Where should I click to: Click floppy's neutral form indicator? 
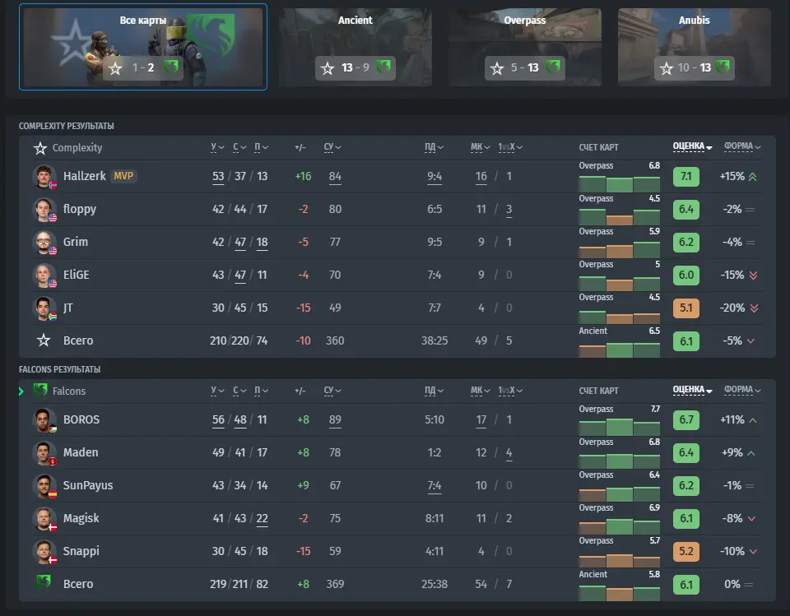tap(750, 210)
